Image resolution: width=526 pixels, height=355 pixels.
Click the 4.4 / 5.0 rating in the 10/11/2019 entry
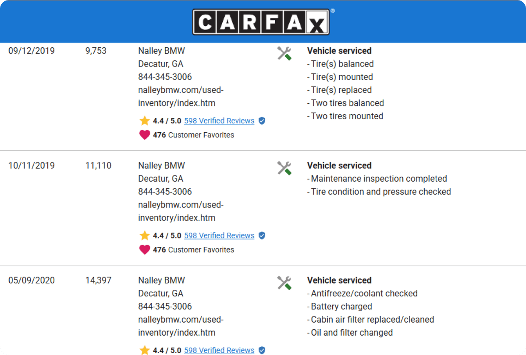[x=167, y=235]
